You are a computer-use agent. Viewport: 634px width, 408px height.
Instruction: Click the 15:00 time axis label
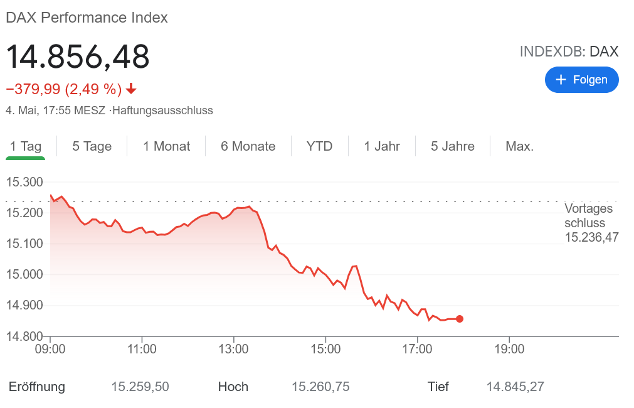coord(325,348)
